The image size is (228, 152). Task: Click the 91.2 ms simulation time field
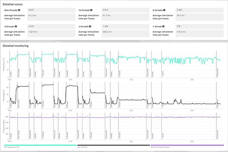pos(51,17)
